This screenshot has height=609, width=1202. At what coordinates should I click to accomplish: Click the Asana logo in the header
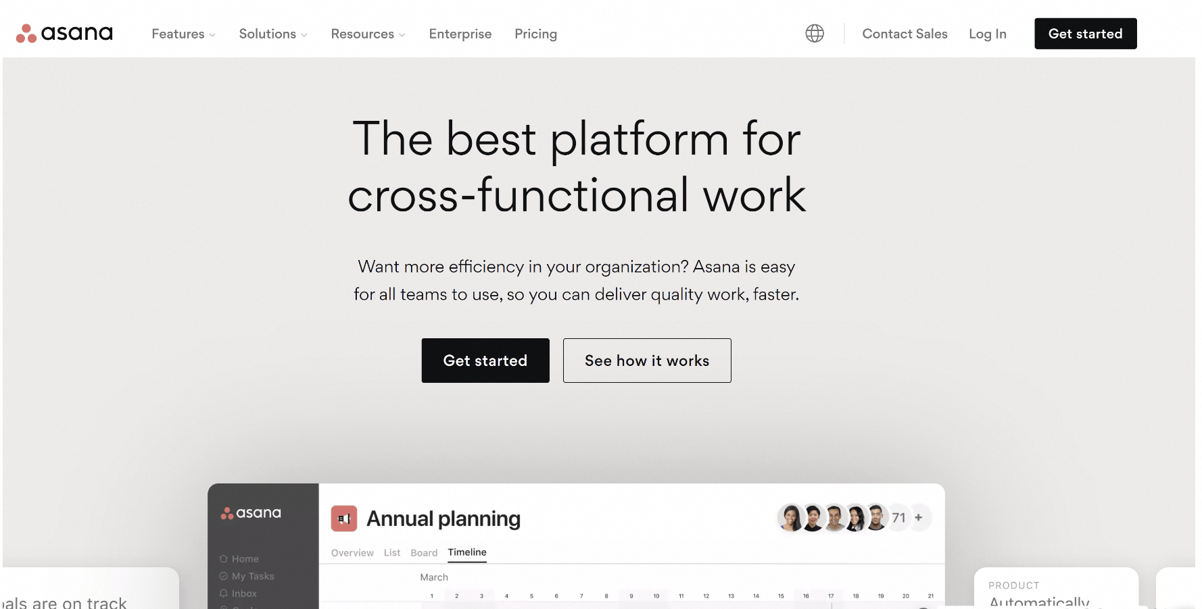[x=64, y=33]
